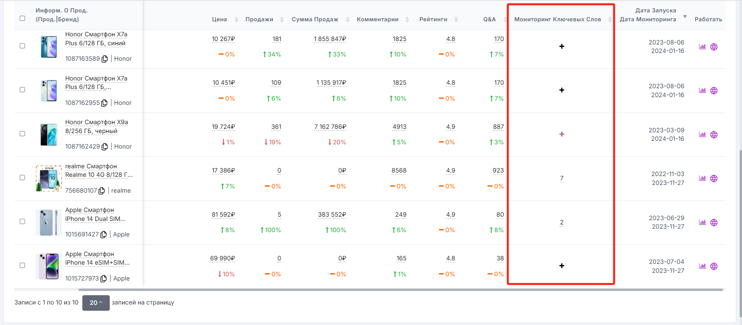The height and width of the screenshot is (325, 742).
Task: Click brand Honor in 1087162429 row
Action: [x=123, y=147]
